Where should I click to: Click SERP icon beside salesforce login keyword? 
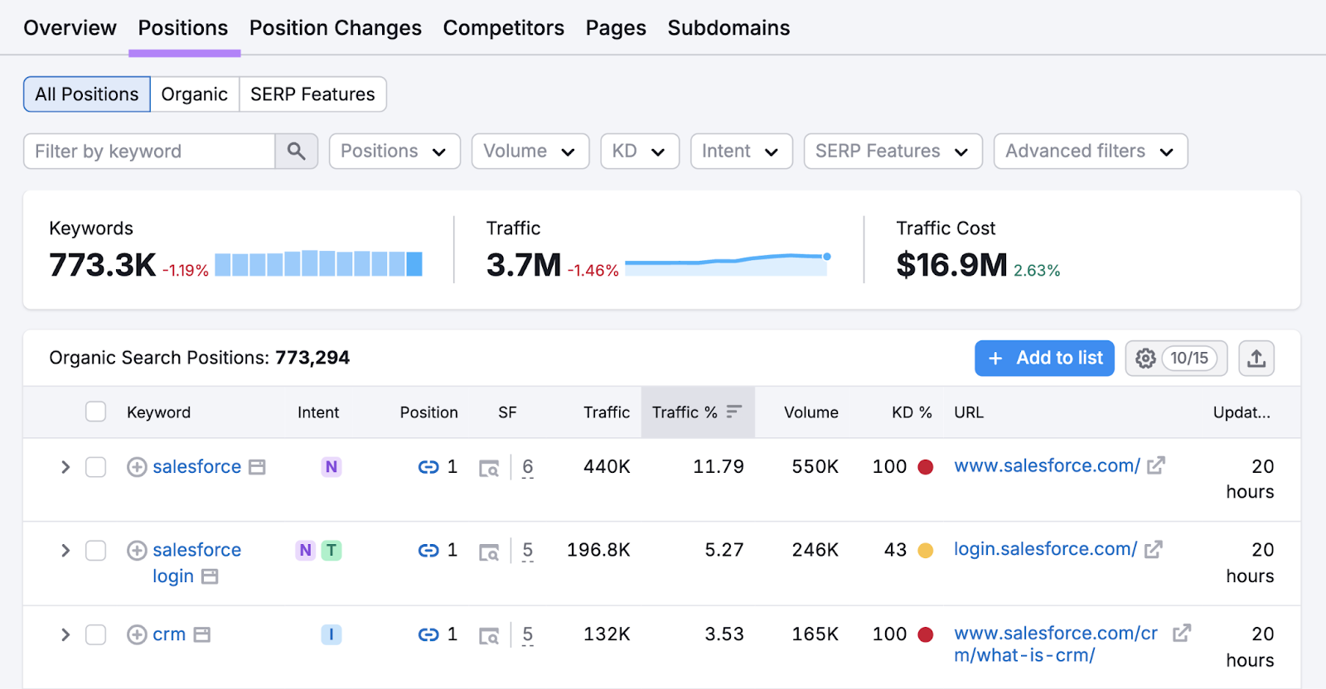click(211, 576)
